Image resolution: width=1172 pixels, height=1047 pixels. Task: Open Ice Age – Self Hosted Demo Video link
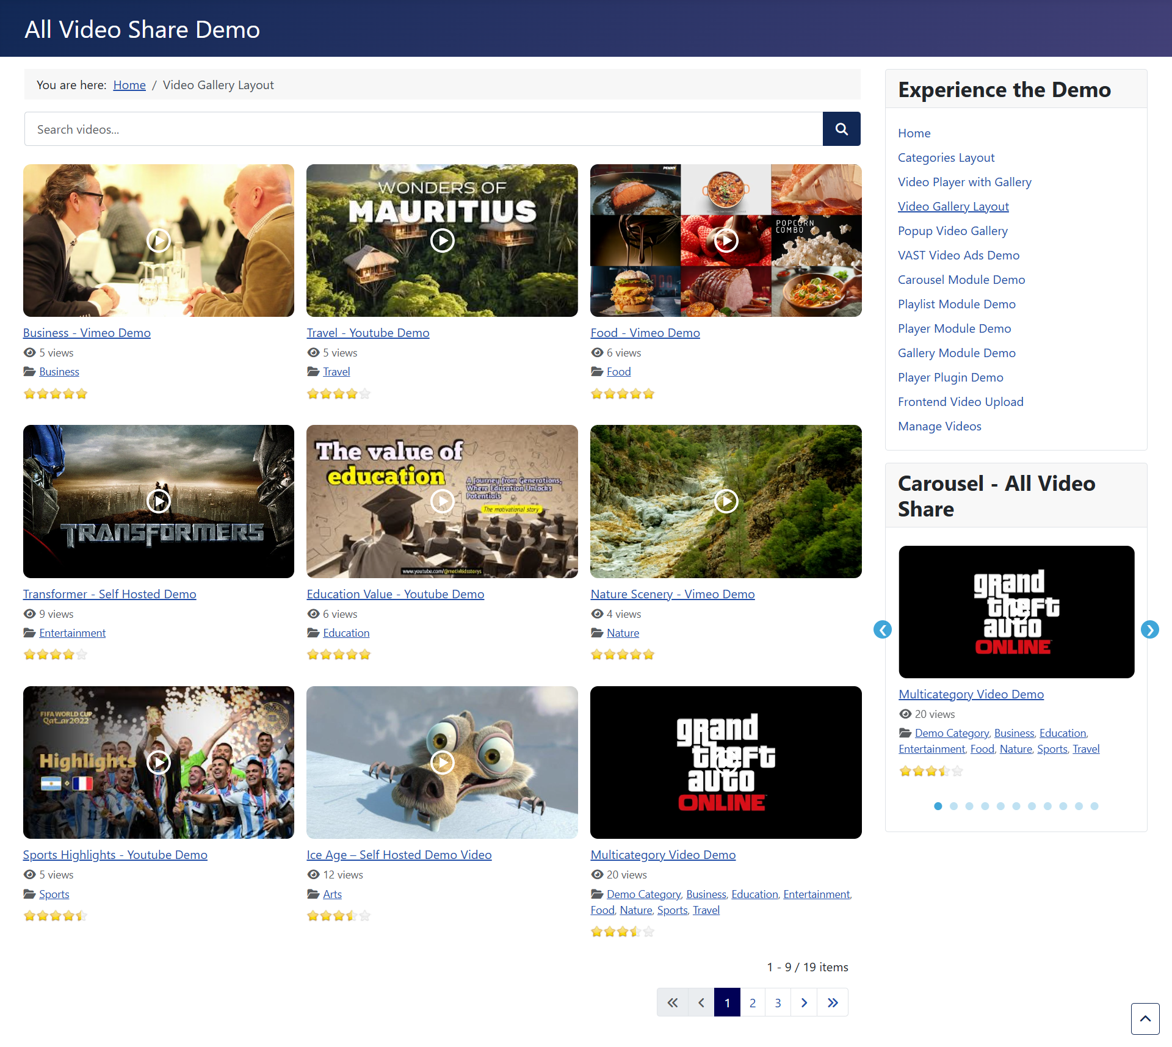pyautogui.click(x=399, y=855)
